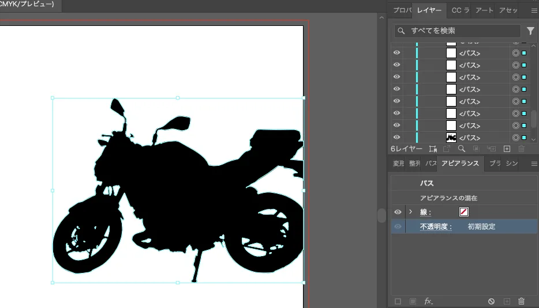Hide the motorcycle silhouette path layer
Viewport: 539px width, 308px height.
coord(397,138)
